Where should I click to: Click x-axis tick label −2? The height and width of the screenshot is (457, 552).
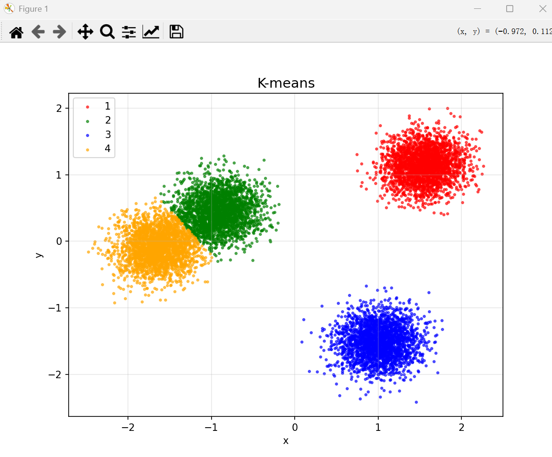point(128,427)
